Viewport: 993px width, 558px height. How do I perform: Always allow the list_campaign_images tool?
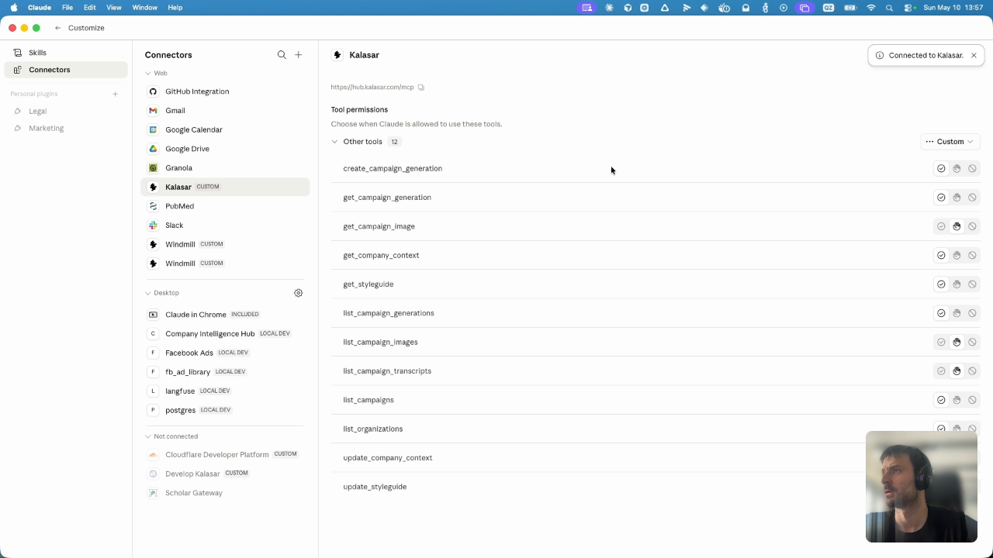pos(941,343)
